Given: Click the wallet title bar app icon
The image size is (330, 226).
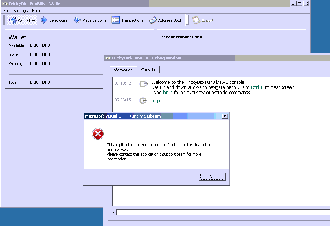Looking at the screenshot, I should click(5, 4).
